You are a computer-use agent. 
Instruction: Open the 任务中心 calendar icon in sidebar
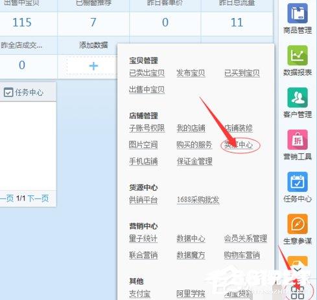click(x=298, y=182)
